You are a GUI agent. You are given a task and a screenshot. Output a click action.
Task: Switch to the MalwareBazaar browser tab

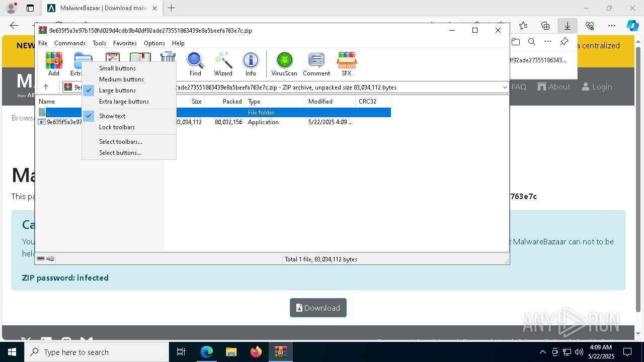[102, 8]
